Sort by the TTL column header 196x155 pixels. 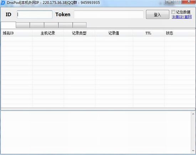tap(149, 33)
